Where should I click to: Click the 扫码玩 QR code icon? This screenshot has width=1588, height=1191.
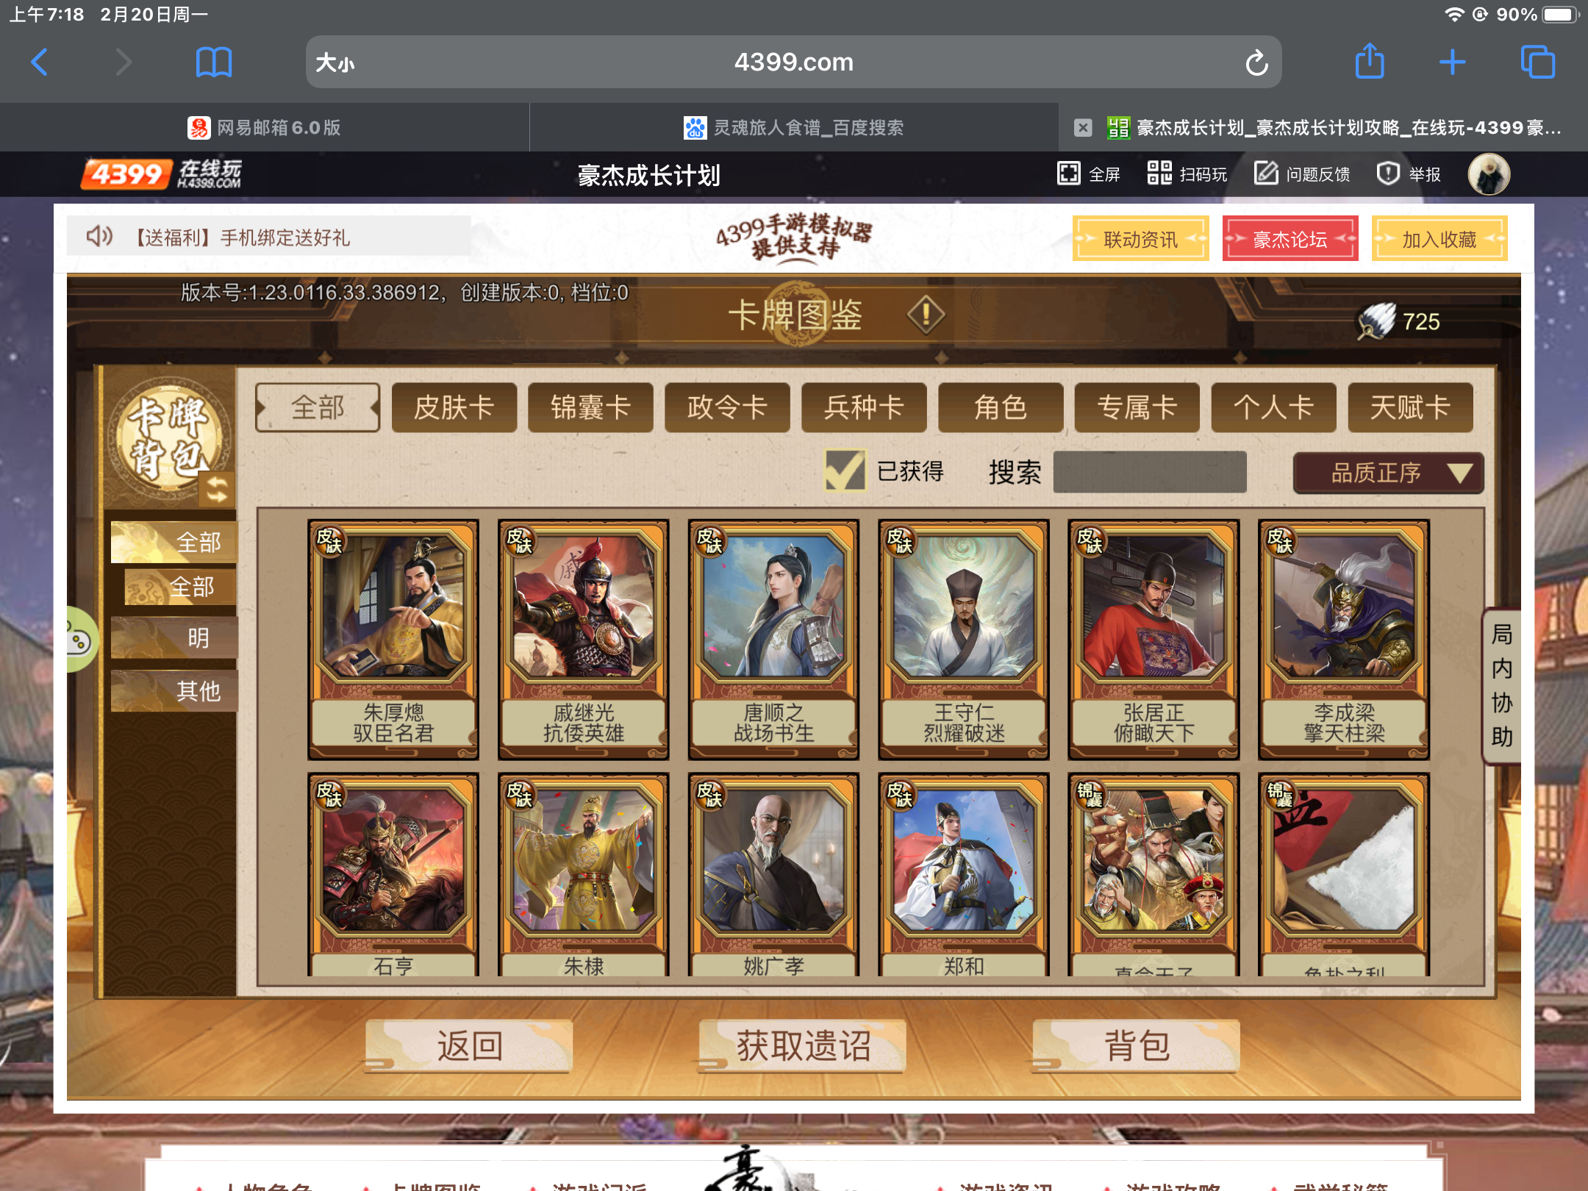pos(1159,174)
